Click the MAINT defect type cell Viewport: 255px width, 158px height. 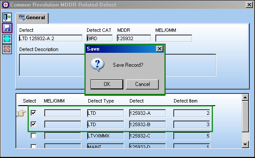[x=105, y=146]
